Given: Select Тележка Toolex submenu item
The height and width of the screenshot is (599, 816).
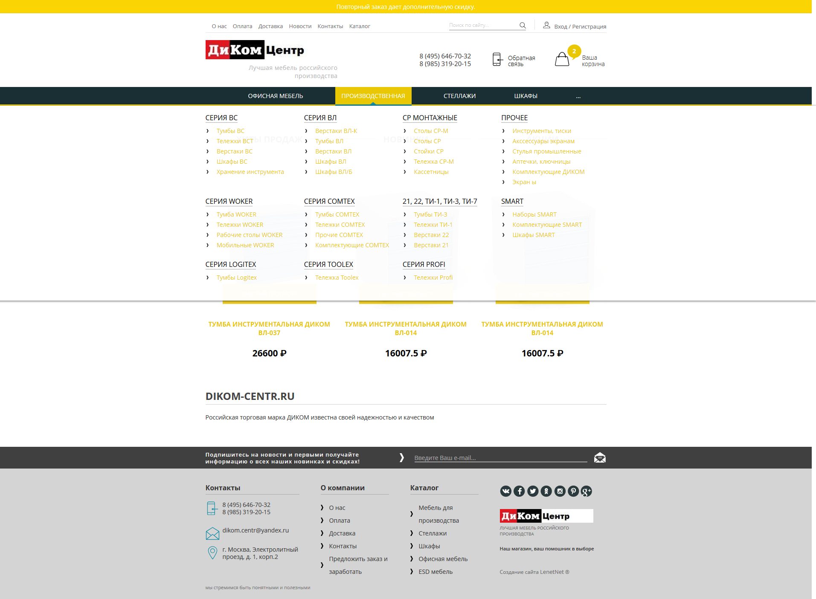Looking at the screenshot, I should pyautogui.click(x=337, y=278).
